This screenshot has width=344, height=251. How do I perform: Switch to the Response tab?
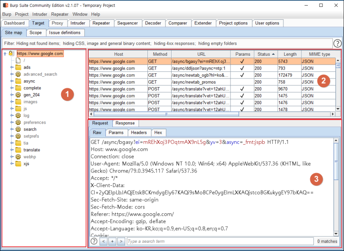tap(125, 123)
